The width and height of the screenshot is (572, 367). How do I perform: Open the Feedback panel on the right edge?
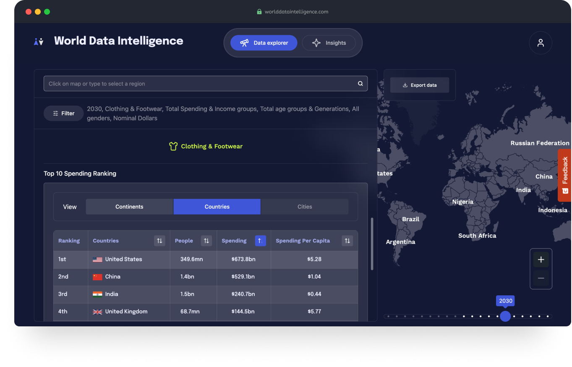click(565, 173)
